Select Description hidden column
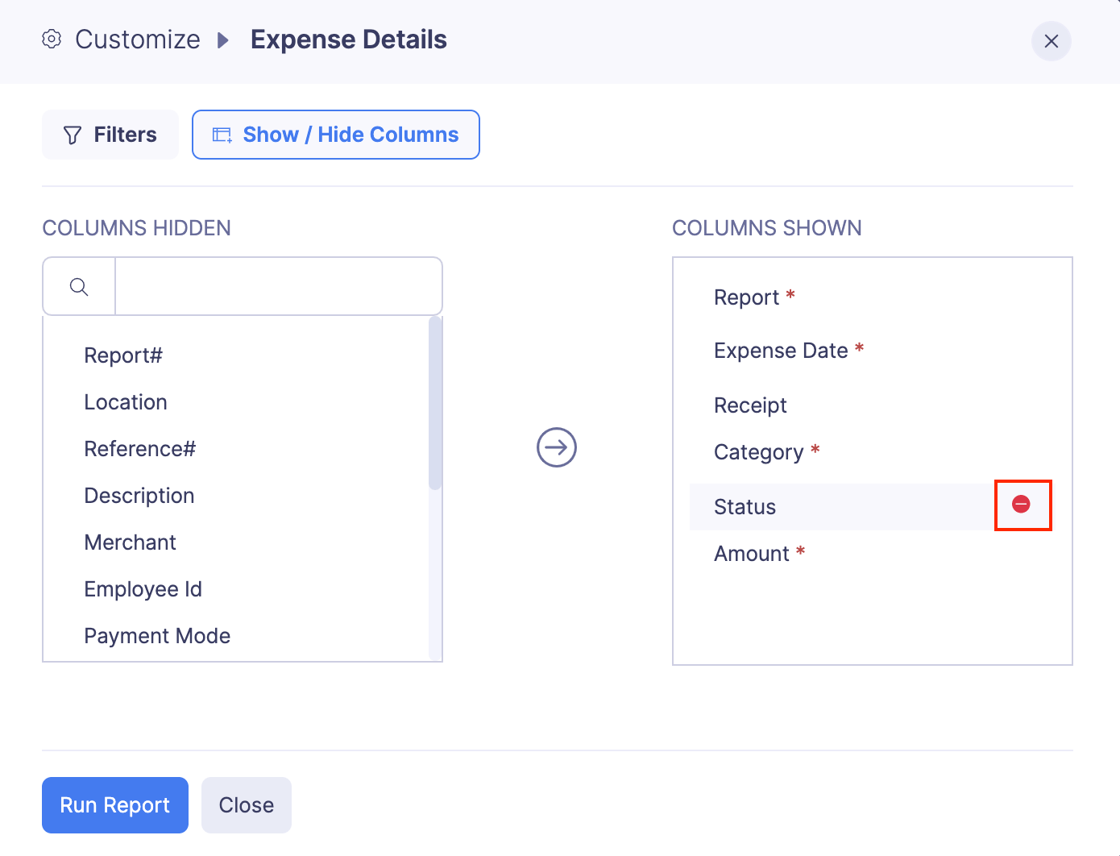The height and width of the screenshot is (856, 1120). tap(139, 496)
